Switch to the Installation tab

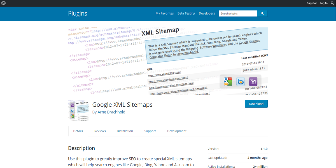point(125,131)
